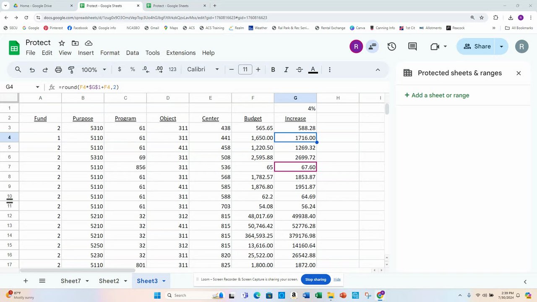The image size is (537, 302).
Task: Increase decimal places in the toolbar
Action: coord(159,70)
